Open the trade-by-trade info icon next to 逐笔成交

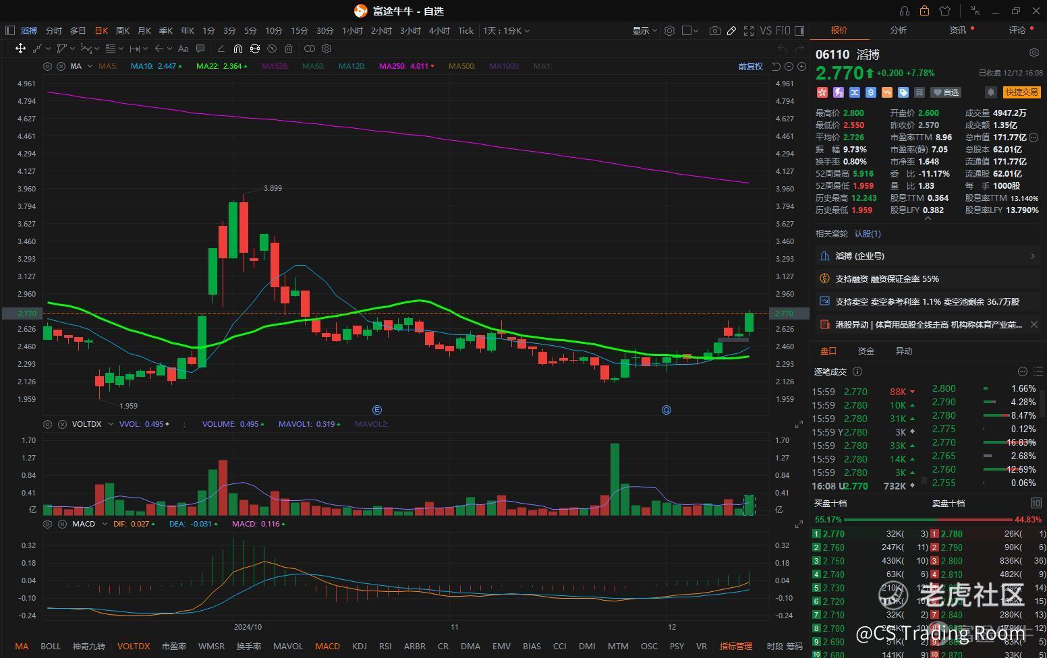pyautogui.click(x=857, y=371)
